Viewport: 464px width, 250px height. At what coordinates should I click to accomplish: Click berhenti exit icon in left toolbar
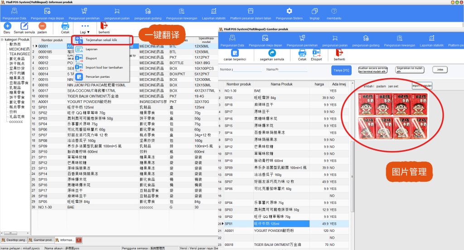tap(104, 26)
